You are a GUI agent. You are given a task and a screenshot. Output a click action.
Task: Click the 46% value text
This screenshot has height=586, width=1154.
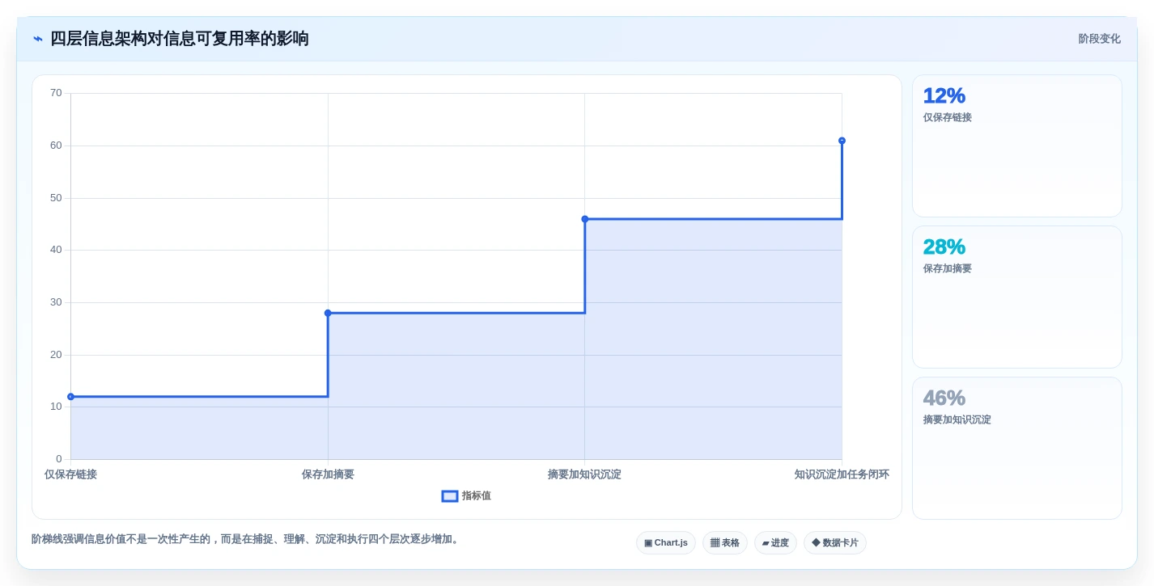[x=944, y=398]
